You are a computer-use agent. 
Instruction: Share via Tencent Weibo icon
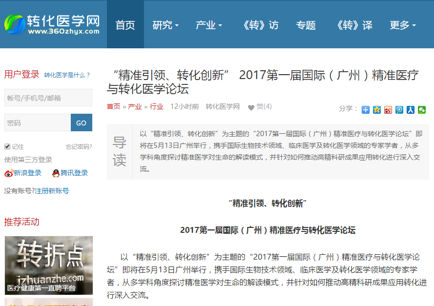pyautogui.click(x=399, y=110)
